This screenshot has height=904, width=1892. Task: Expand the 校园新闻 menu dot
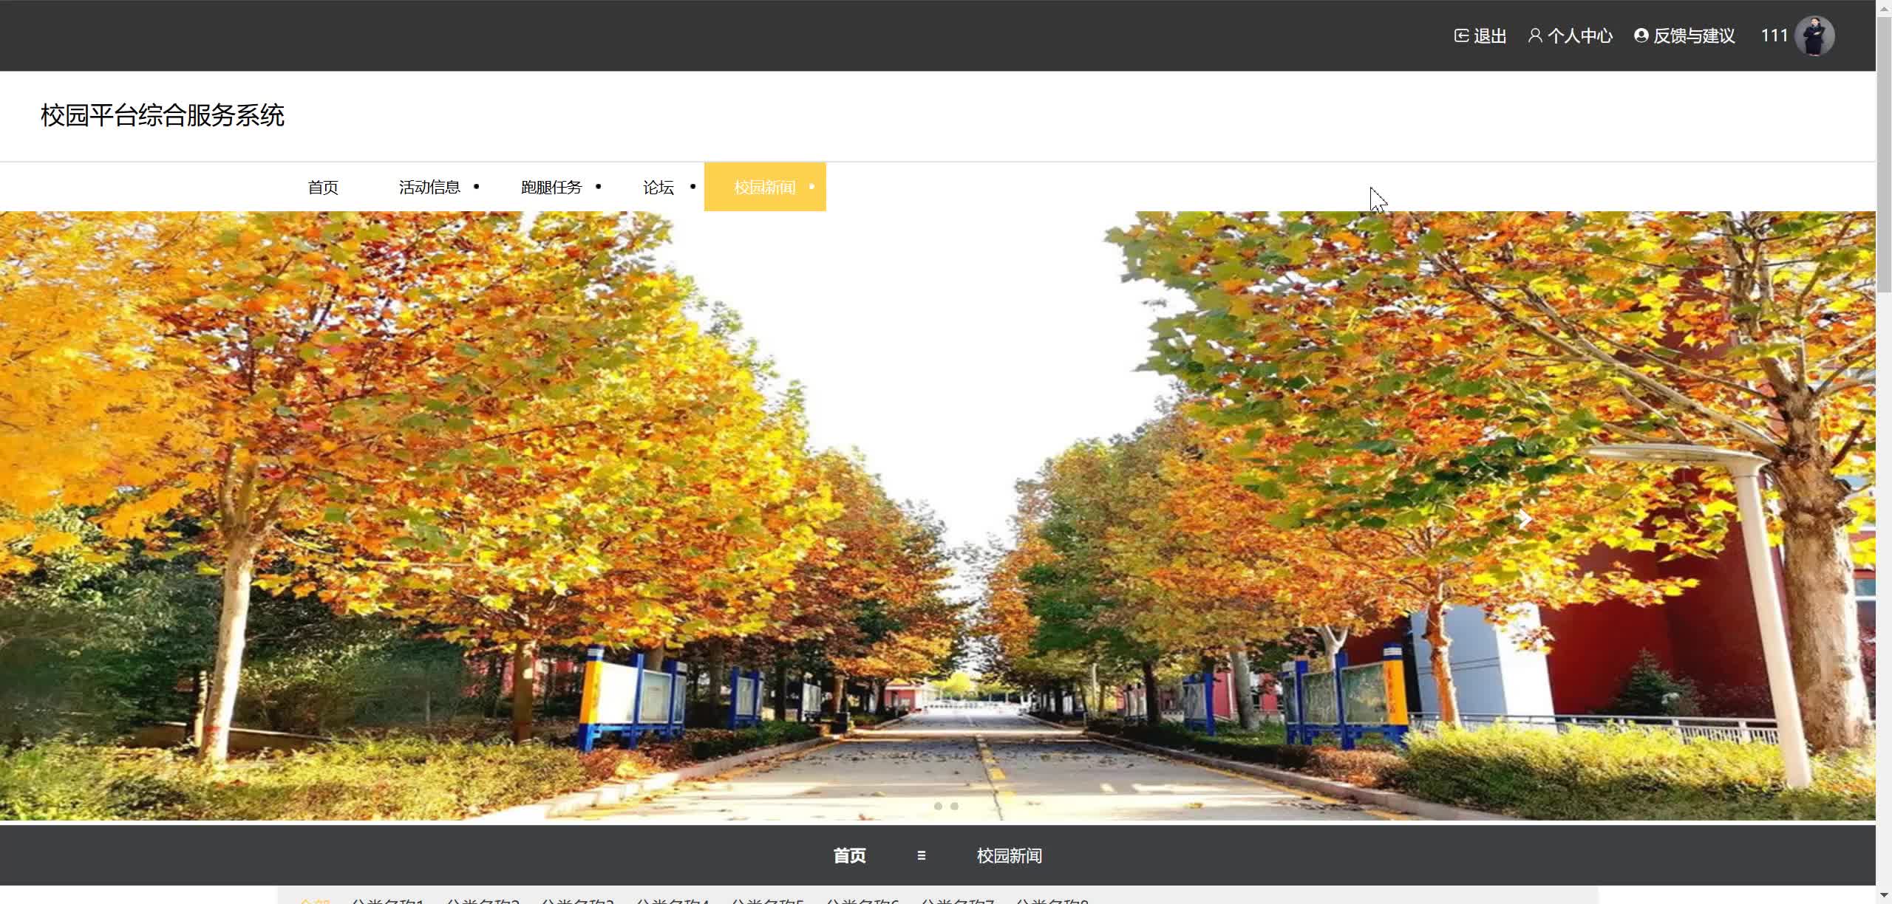point(811,187)
